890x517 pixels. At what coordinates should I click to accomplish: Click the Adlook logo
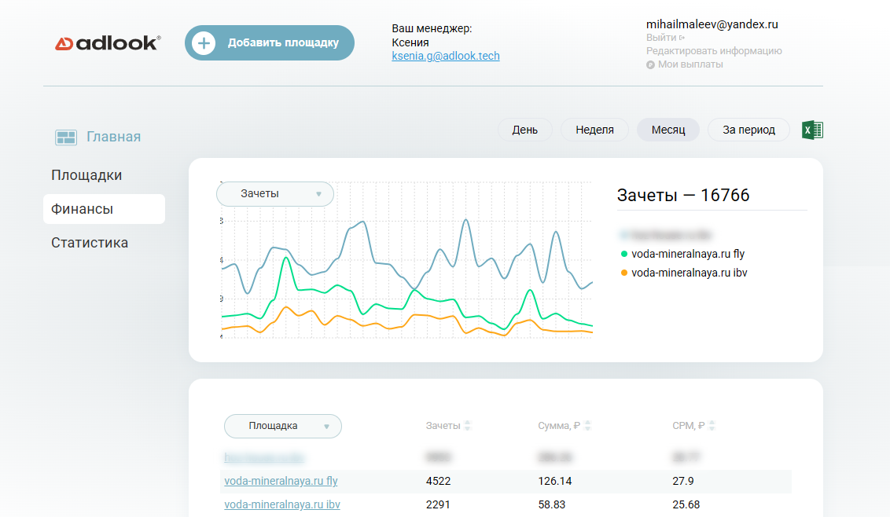coord(108,43)
